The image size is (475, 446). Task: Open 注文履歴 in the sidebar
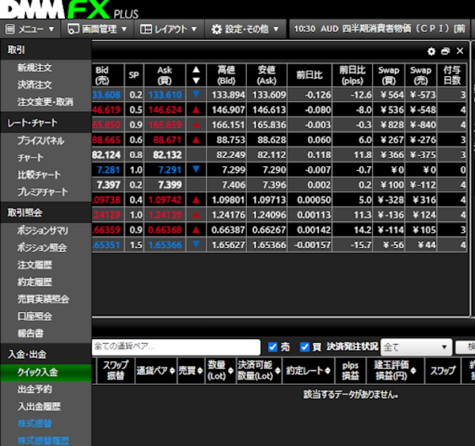click(x=35, y=265)
